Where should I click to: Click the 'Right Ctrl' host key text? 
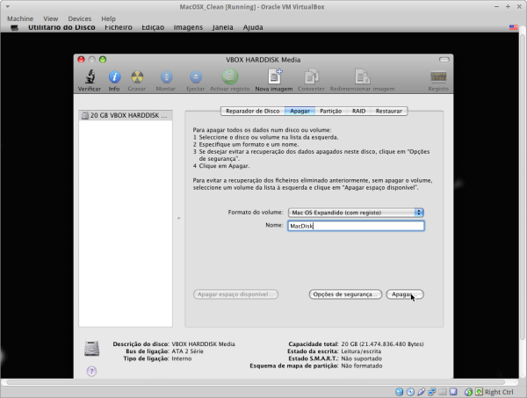499,392
